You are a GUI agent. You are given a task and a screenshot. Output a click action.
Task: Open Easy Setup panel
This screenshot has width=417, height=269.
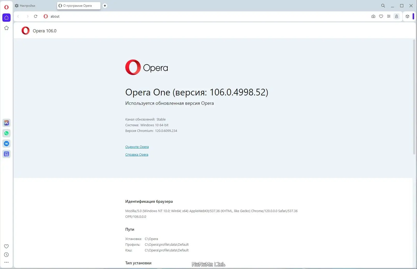[389, 16]
